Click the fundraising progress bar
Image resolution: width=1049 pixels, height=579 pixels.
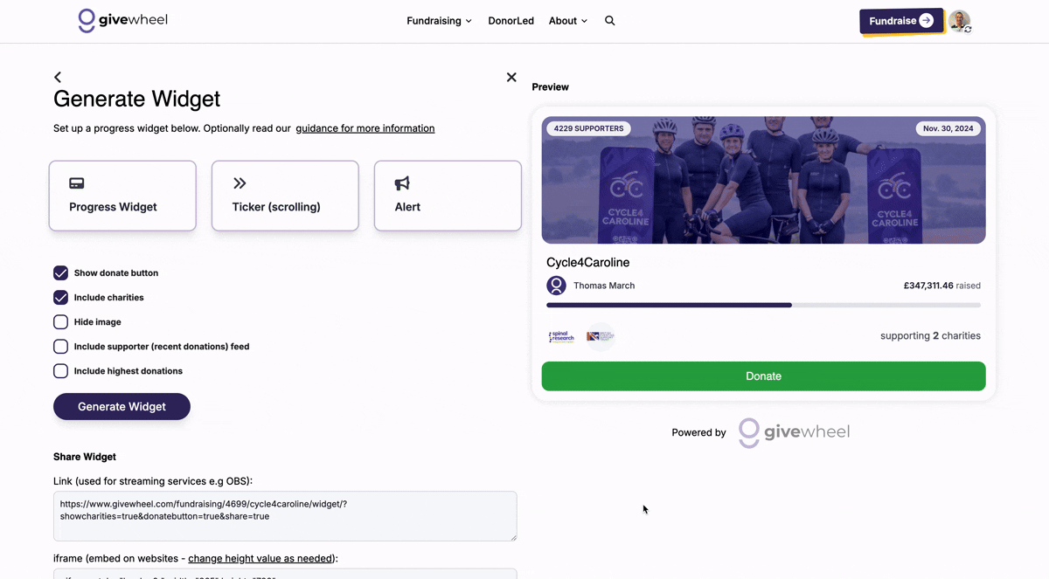[763, 305]
